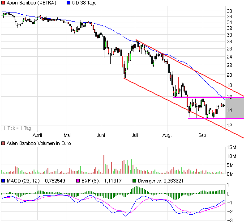The width and height of the screenshot is (244, 224).
Task: Click the lower magenta support line near 13
Action: coord(216,119)
